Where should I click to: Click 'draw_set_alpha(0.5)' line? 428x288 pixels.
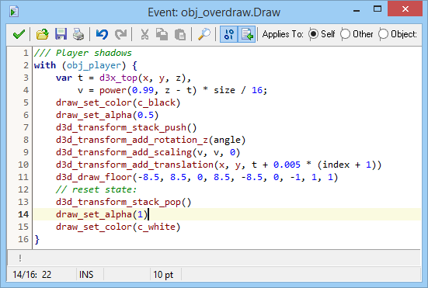click(107, 115)
